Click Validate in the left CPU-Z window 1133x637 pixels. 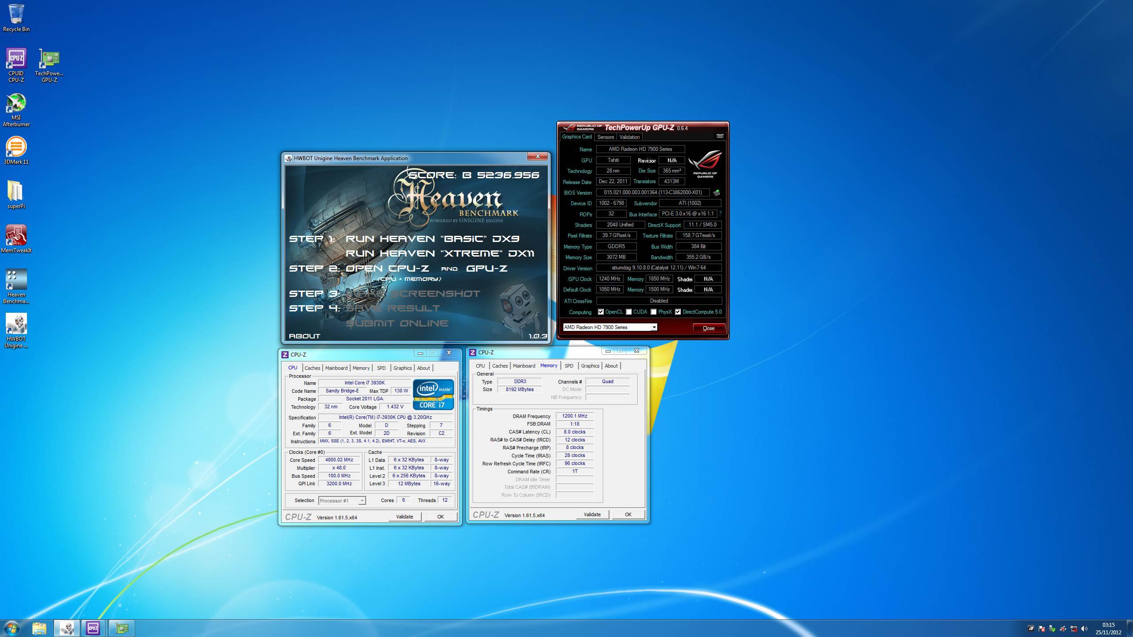(x=405, y=517)
